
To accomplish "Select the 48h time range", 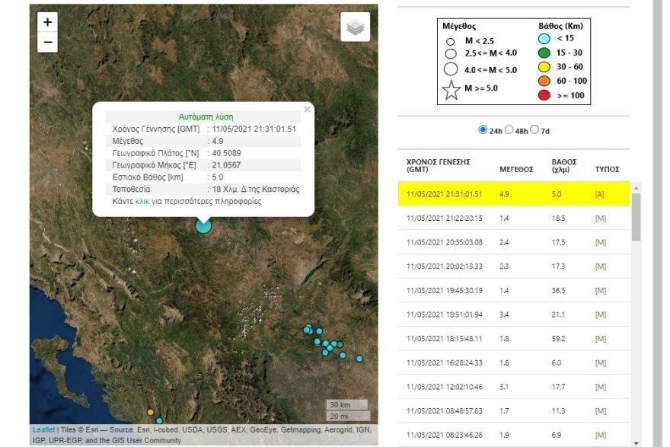I will pos(509,130).
